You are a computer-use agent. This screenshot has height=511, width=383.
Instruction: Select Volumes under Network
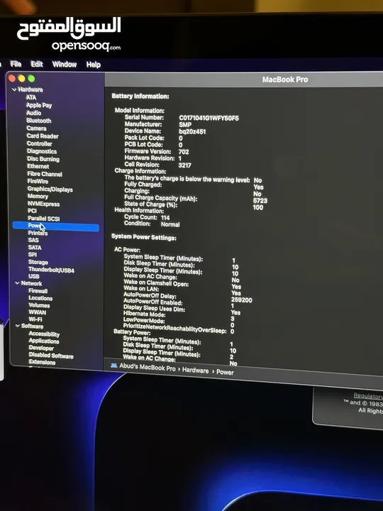pyautogui.click(x=39, y=305)
